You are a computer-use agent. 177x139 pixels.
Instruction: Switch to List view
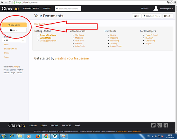coord(137,16)
